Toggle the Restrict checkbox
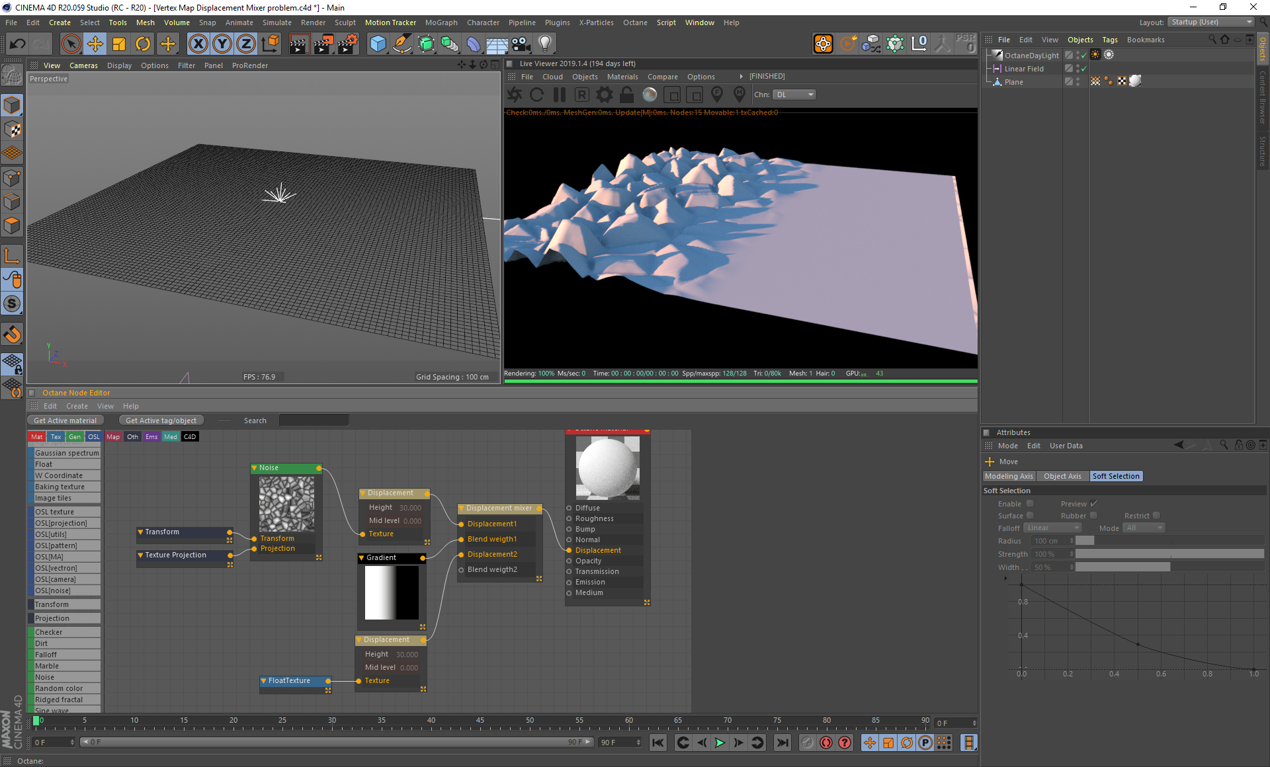This screenshot has height=767, width=1270. (1156, 516)
